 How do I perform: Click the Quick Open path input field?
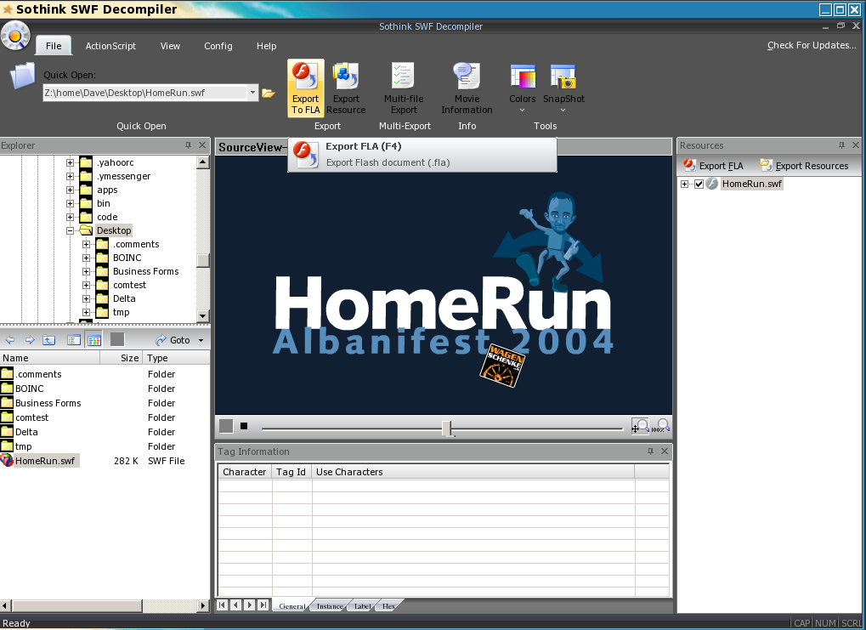point(144,93)
